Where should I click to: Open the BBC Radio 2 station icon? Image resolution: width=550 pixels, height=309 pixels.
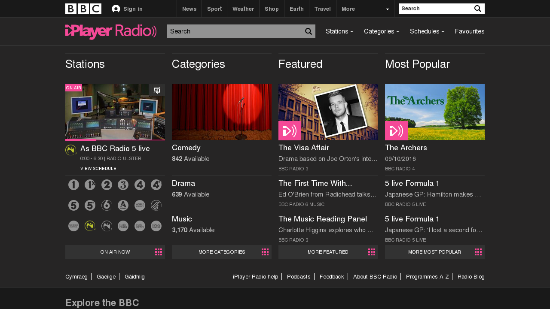click(x=107, y=185)
